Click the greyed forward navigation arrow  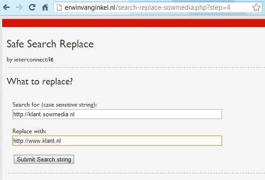coord(19,8)
